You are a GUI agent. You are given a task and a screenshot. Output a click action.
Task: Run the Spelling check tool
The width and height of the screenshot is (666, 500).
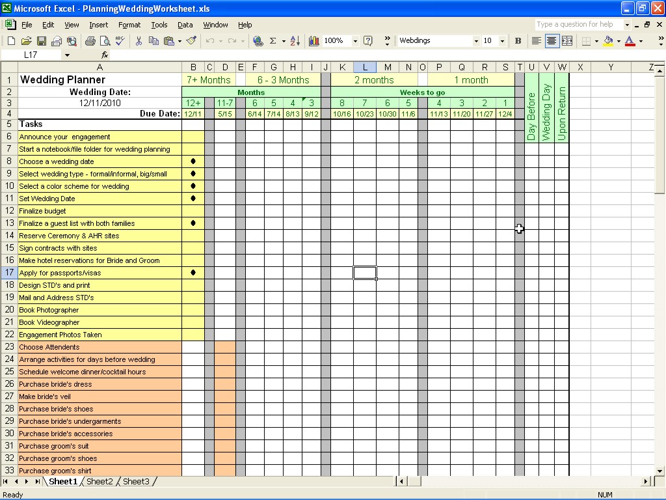point(120,41)
